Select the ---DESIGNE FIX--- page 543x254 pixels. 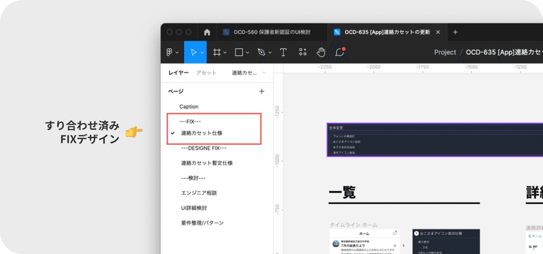point(204,148)
